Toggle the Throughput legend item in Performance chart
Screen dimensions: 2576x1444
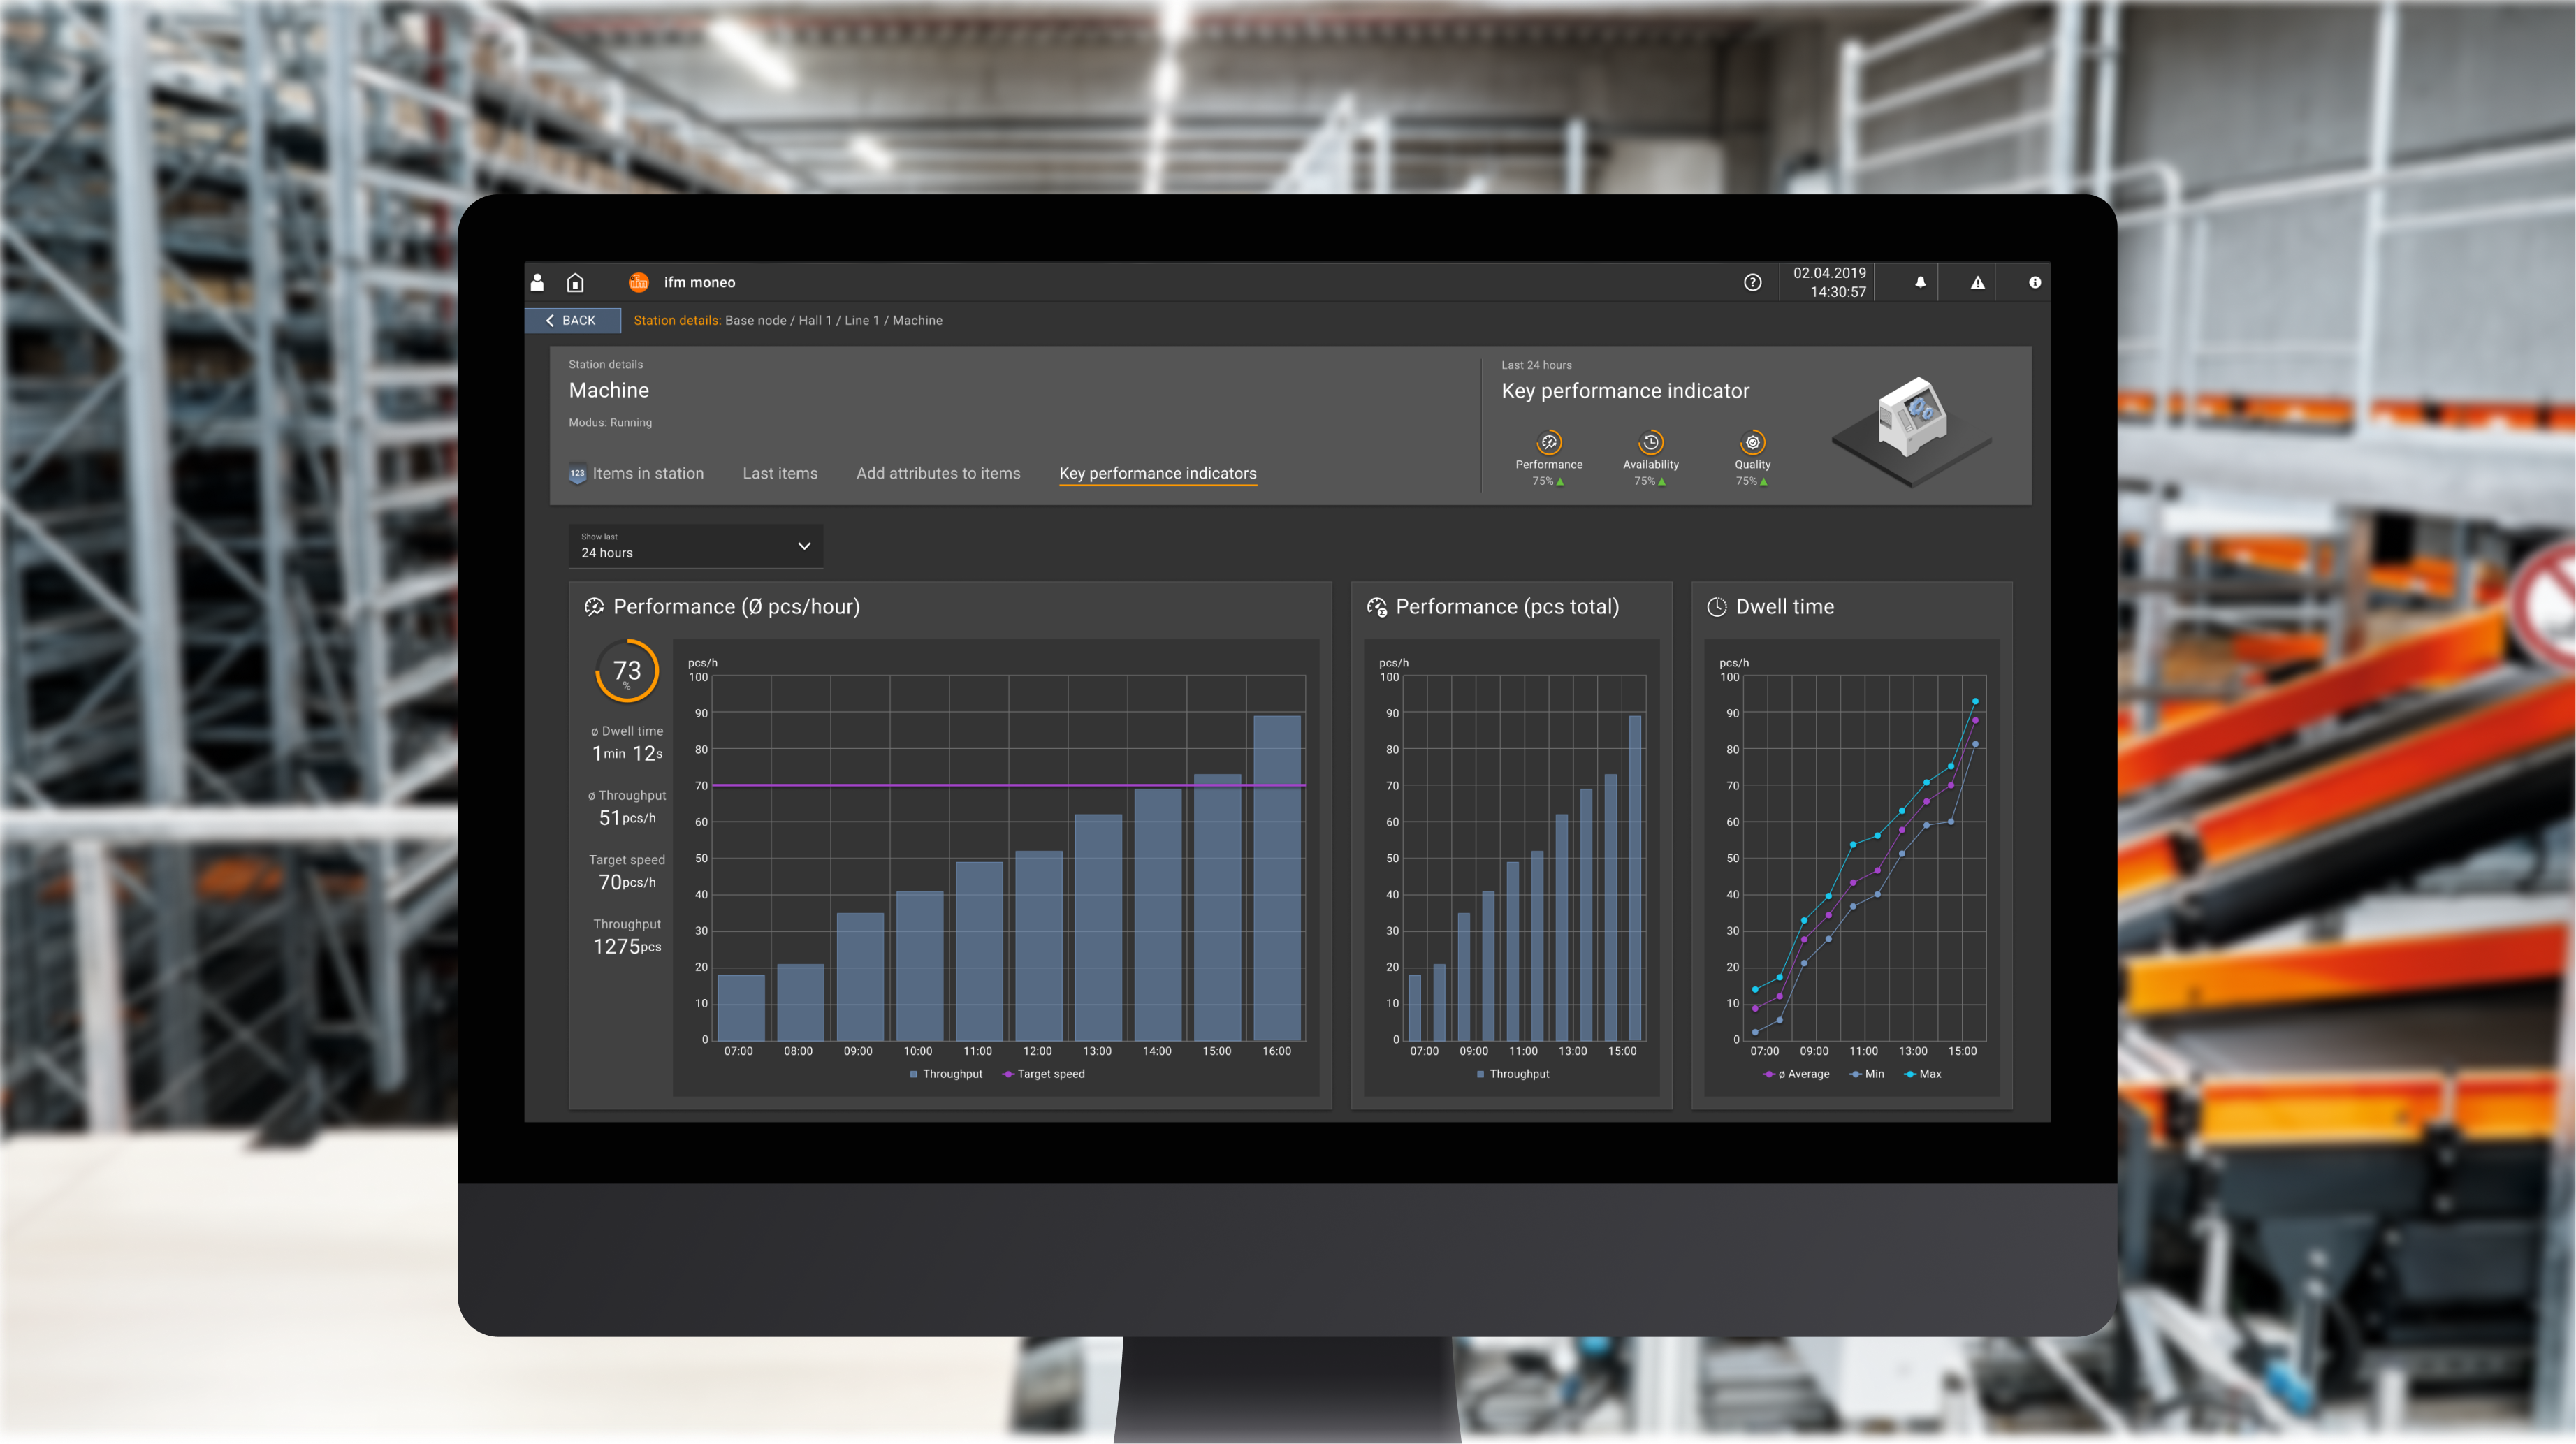coord(929,1074)
